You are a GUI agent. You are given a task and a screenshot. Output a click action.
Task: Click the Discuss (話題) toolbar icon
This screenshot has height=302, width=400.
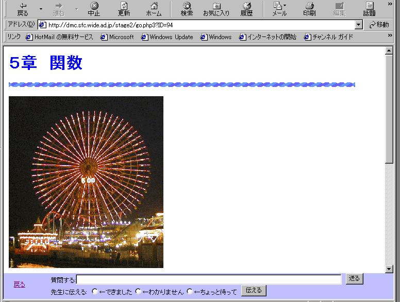[x=369, y=9]
